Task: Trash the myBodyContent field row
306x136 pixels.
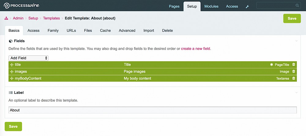Action: (x=293, y=78)
